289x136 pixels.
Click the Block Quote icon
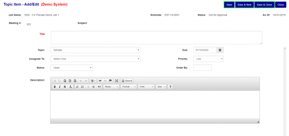[99, 87]
